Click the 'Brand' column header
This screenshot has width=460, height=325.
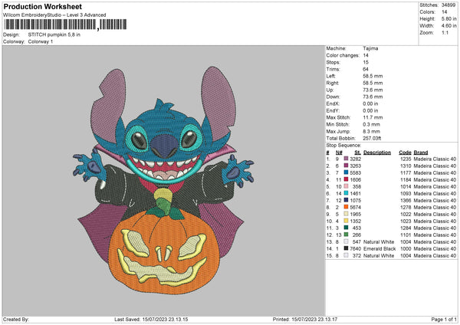click(x=421, y=153)
